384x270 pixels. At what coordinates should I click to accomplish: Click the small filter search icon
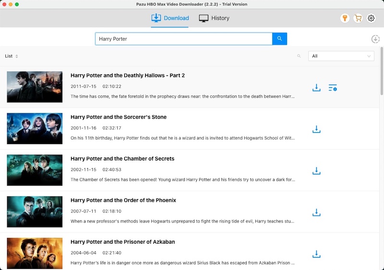pyautogui.click(x=299, y=56)
